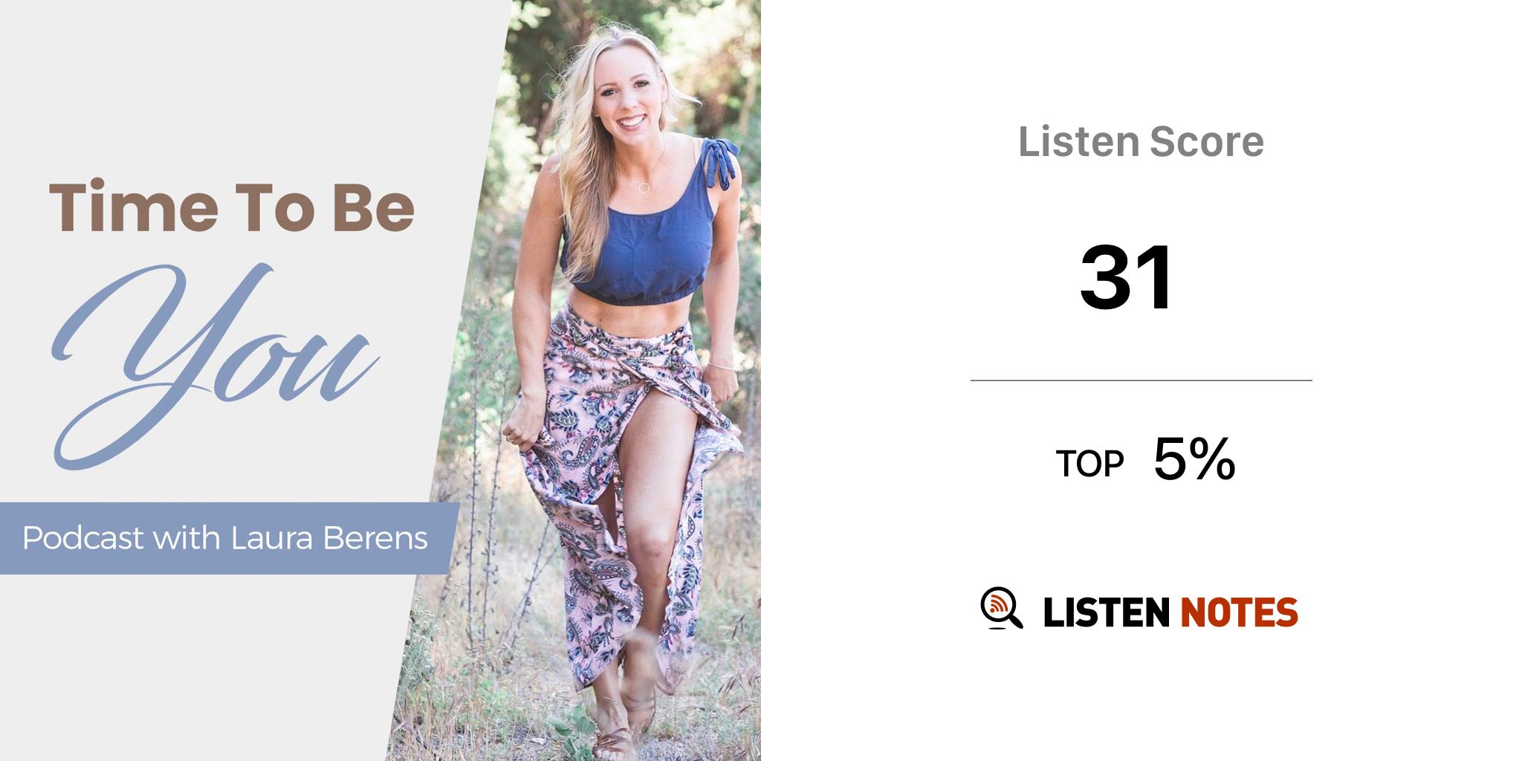Click the TOP label

1089,464
